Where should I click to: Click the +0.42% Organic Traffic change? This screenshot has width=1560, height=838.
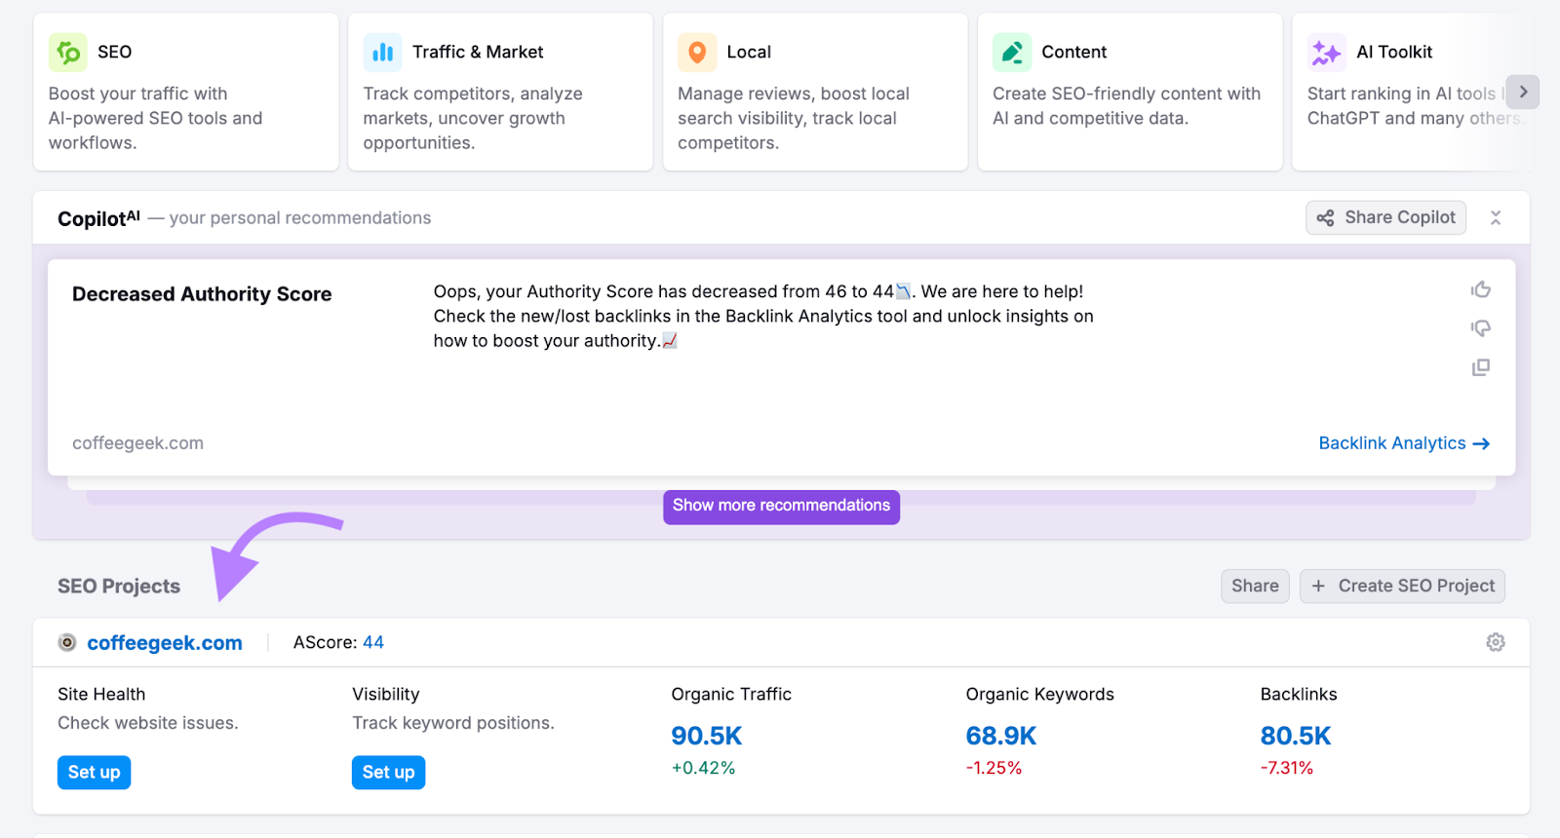[703, 768]
